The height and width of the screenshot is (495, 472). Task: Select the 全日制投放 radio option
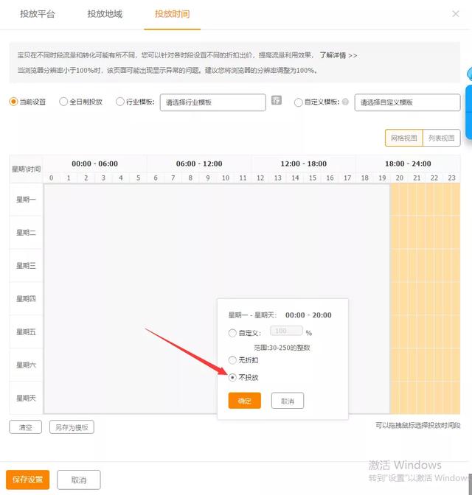click(63, 102)
